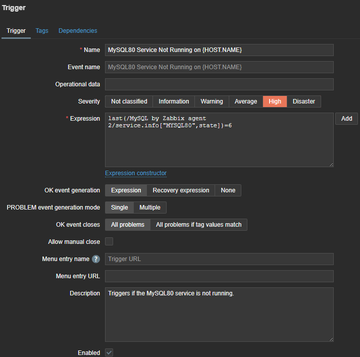
Task: Click inside the Menu entry URL field
Action: tap(219, 276)
